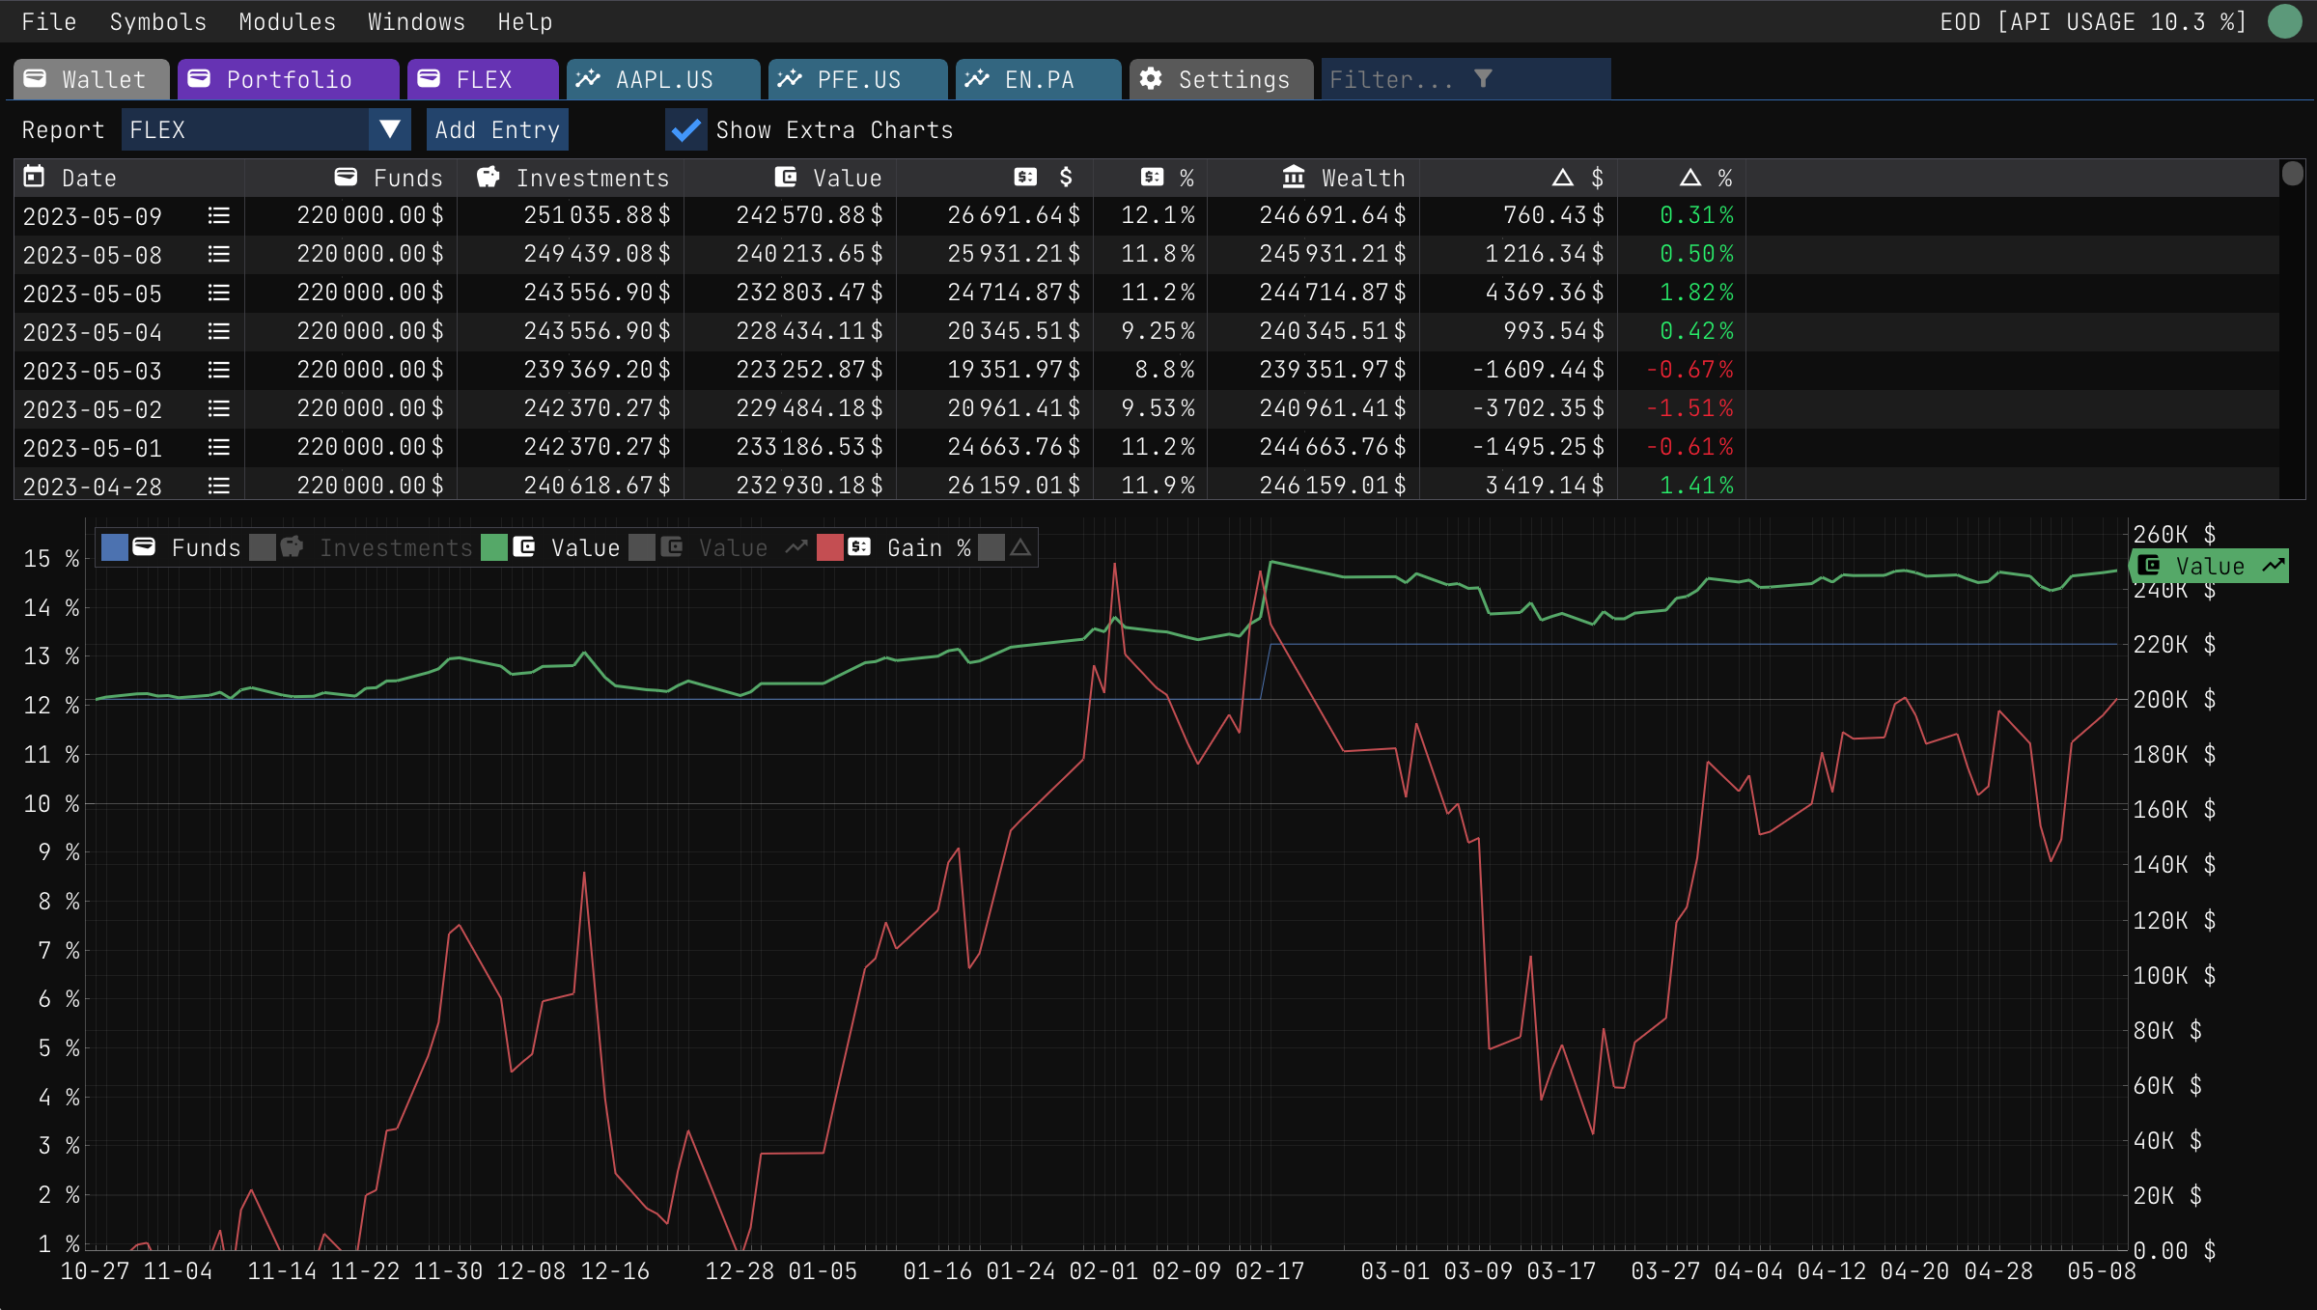This screenshot has width=2317, height=1310.
Task: Open details menu for 2023-05-05 row
Action: (219, 293)
